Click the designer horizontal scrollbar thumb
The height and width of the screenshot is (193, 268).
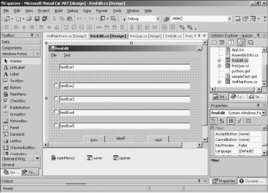[115, 145]
